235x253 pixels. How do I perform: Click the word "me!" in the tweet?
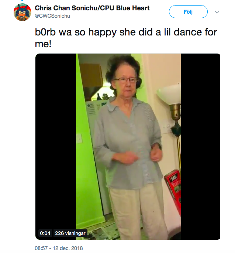click(x=43, y=44)
